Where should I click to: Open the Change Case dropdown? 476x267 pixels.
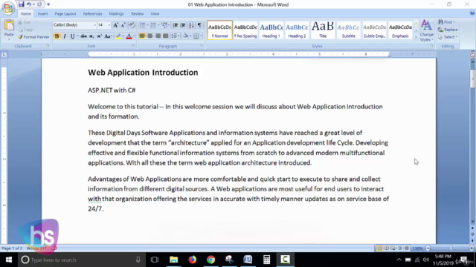pos(108,36)
